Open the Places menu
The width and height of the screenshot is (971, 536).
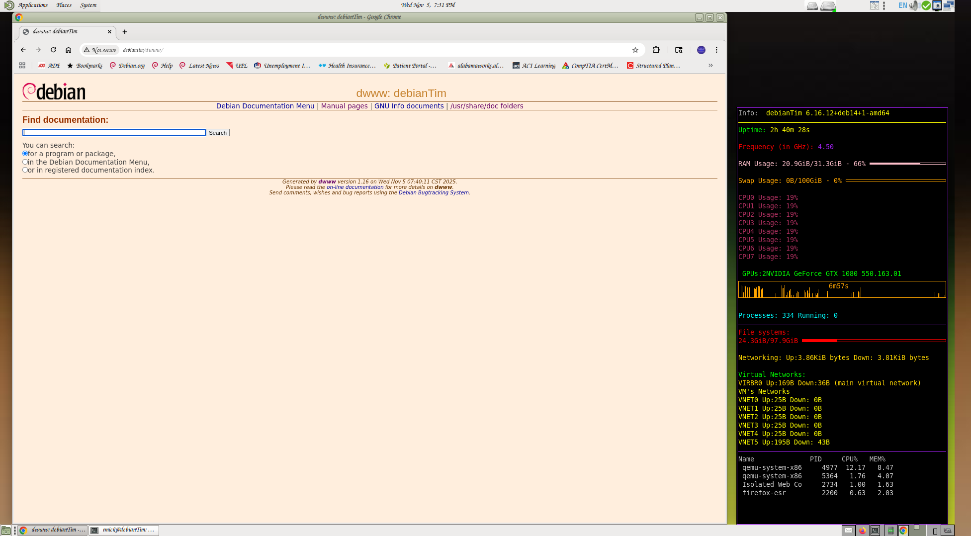click(64, 5)
